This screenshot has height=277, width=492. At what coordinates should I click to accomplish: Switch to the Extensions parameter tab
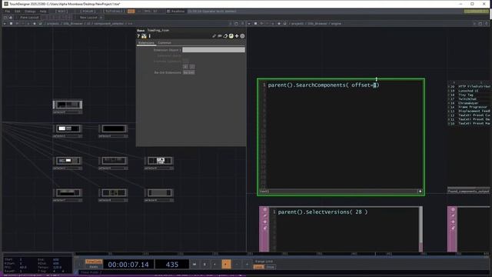coord(146,43)
